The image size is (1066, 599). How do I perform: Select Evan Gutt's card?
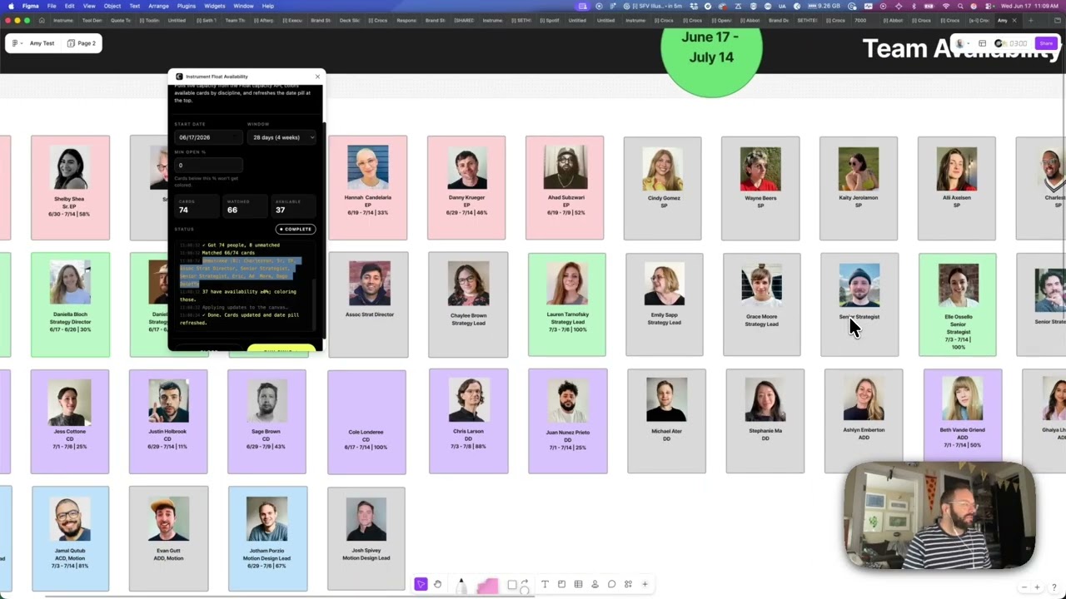(168, 539)
